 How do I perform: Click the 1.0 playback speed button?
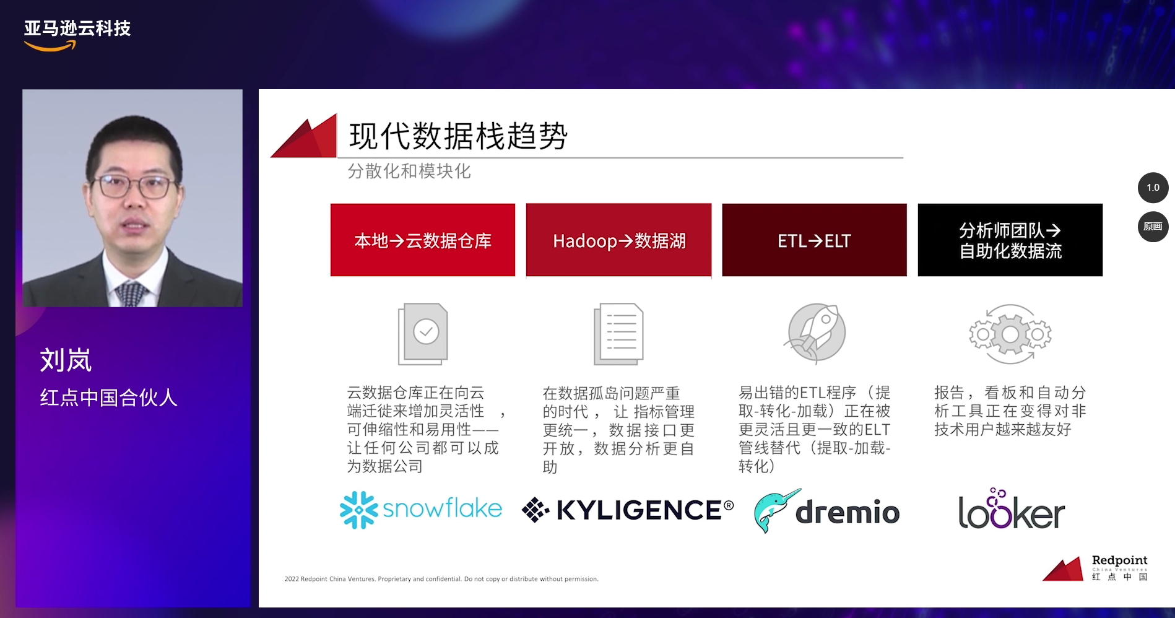pyautogui.click(x=1153, y=188)
